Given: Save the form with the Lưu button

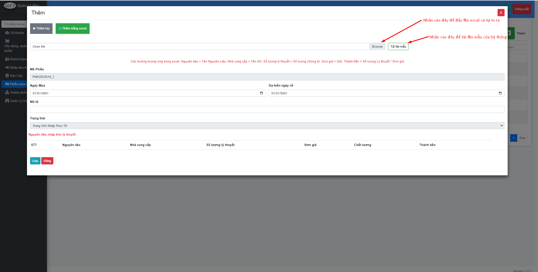Looking at the screenshot, I should pos(35,161).
